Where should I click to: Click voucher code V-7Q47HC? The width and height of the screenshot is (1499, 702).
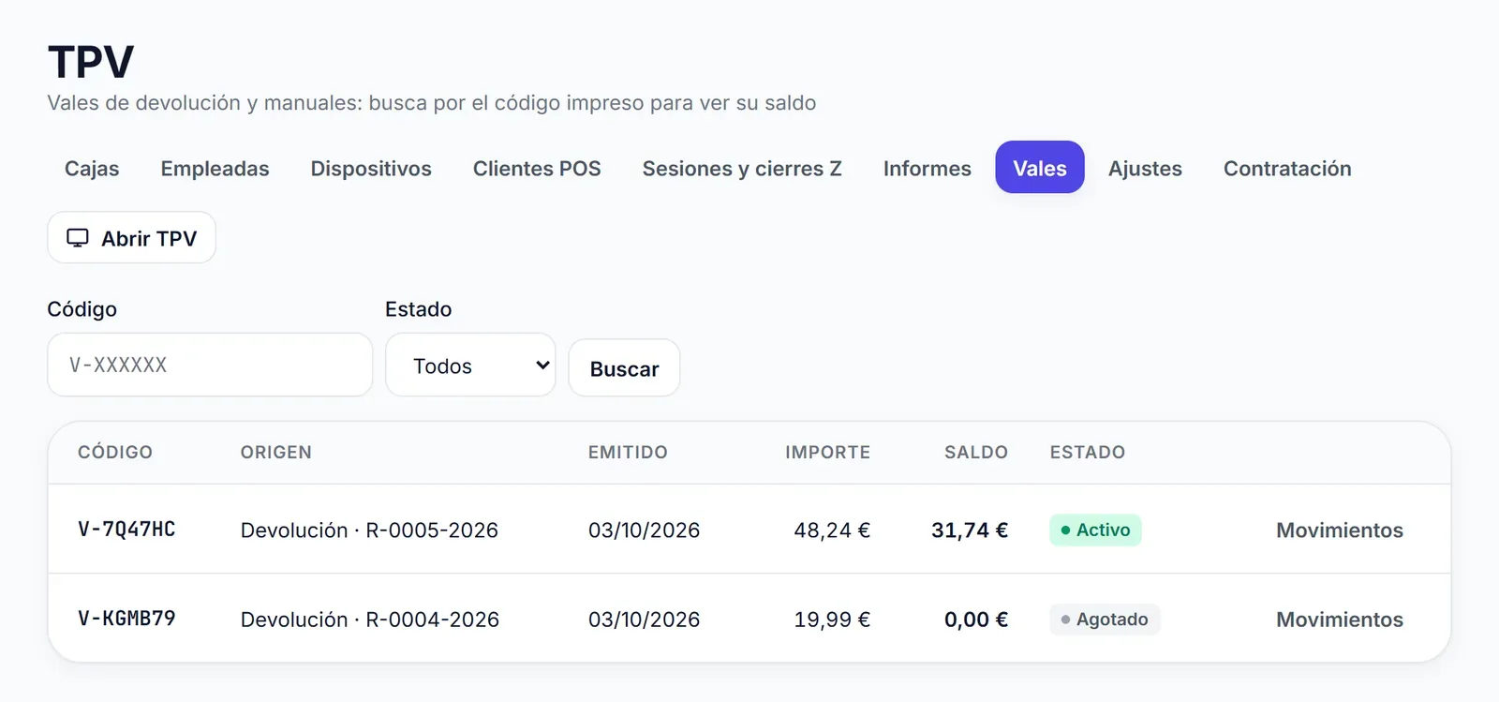[126, 530]
